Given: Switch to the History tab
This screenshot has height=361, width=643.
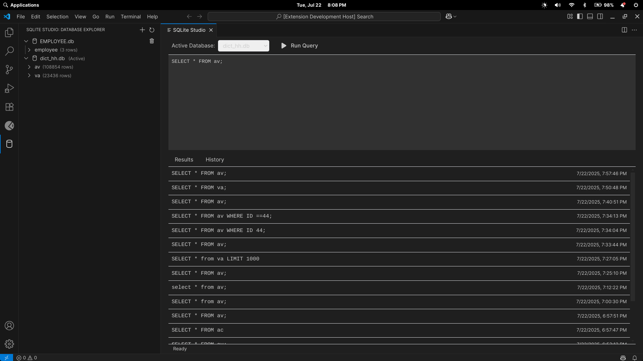Looking at the screenshot, I should point(215,160).
